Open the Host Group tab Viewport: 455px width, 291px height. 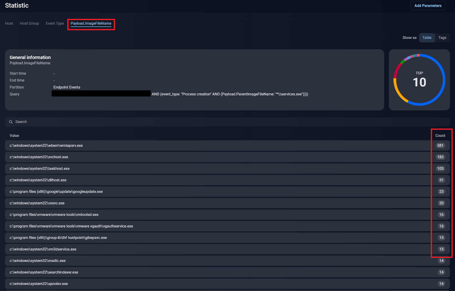(29, 24)
